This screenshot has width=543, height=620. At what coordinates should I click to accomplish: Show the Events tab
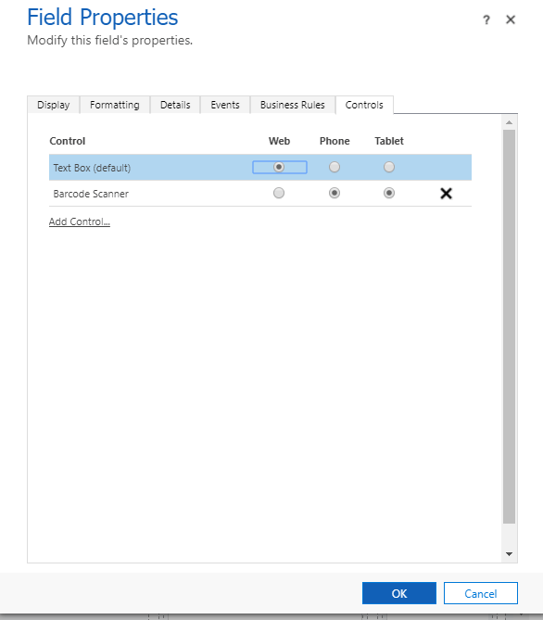[225, 105]
